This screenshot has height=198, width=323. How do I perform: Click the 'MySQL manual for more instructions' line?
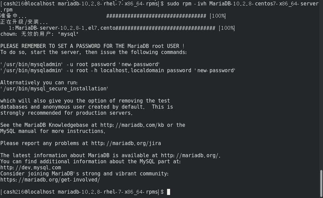pyautogui.click(x=53, y=131)
